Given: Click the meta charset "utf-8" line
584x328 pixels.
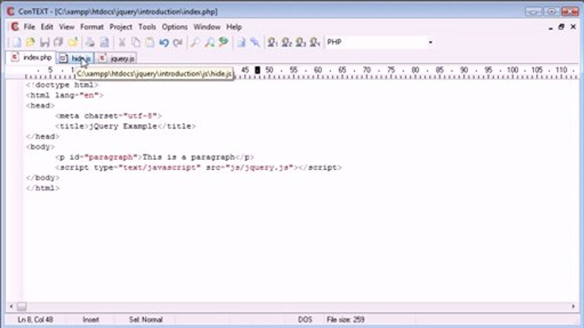Looking at the screenshot, I should click(108, 116).
